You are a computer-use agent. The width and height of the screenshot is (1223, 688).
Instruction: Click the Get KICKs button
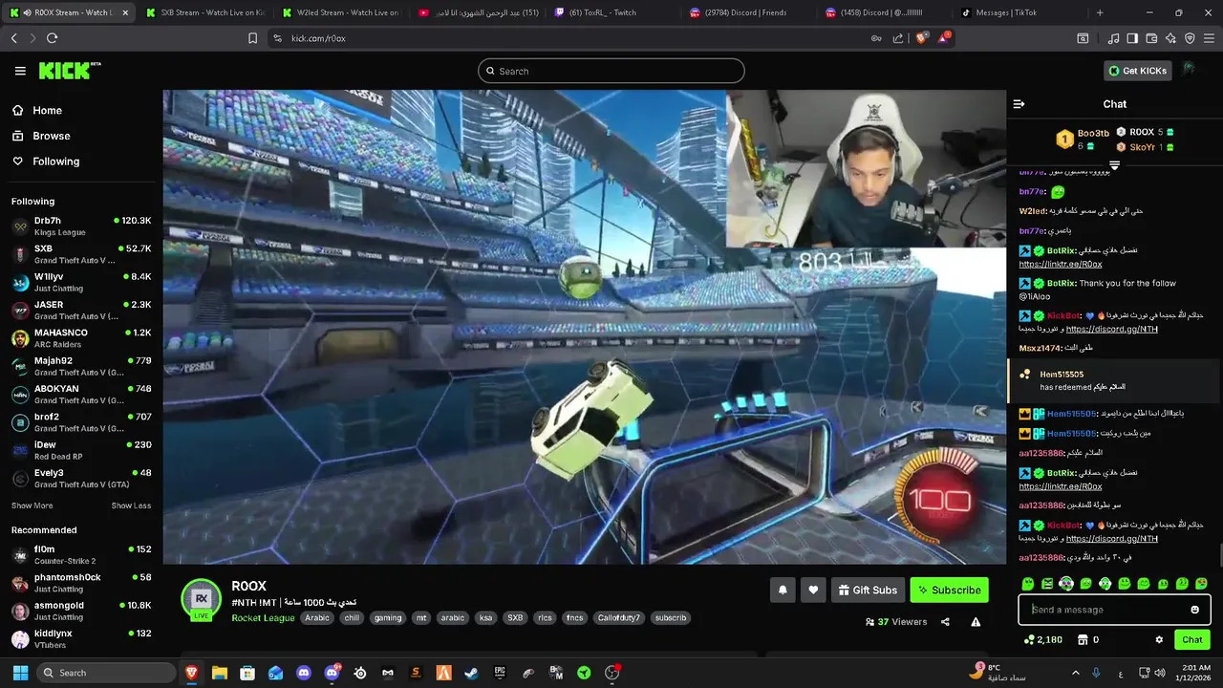click(x=1138, y=71)
